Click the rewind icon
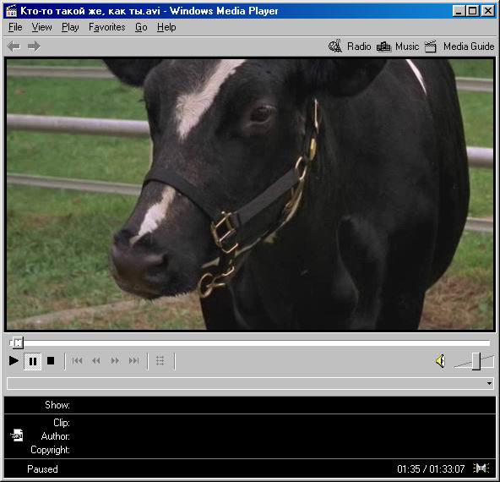This screenshot has height=482, width=500. click(96, 361)
